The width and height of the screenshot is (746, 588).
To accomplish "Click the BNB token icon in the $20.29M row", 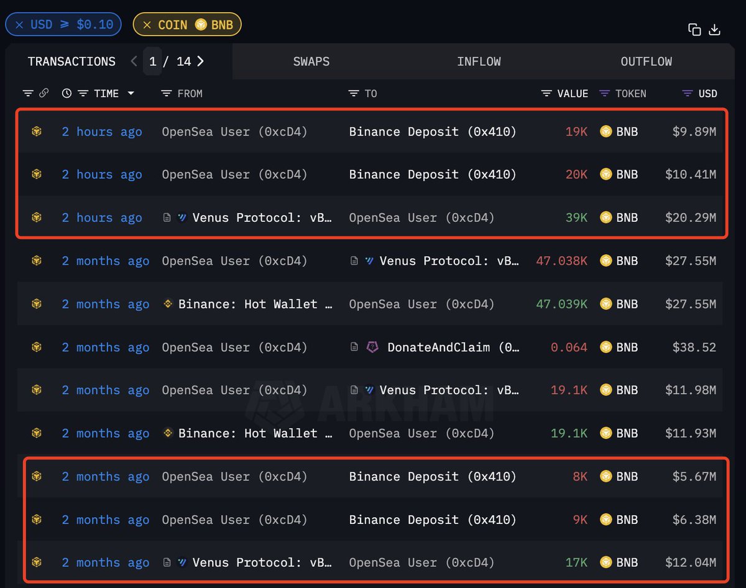I will pyautogui.click(x=606, y=218).
